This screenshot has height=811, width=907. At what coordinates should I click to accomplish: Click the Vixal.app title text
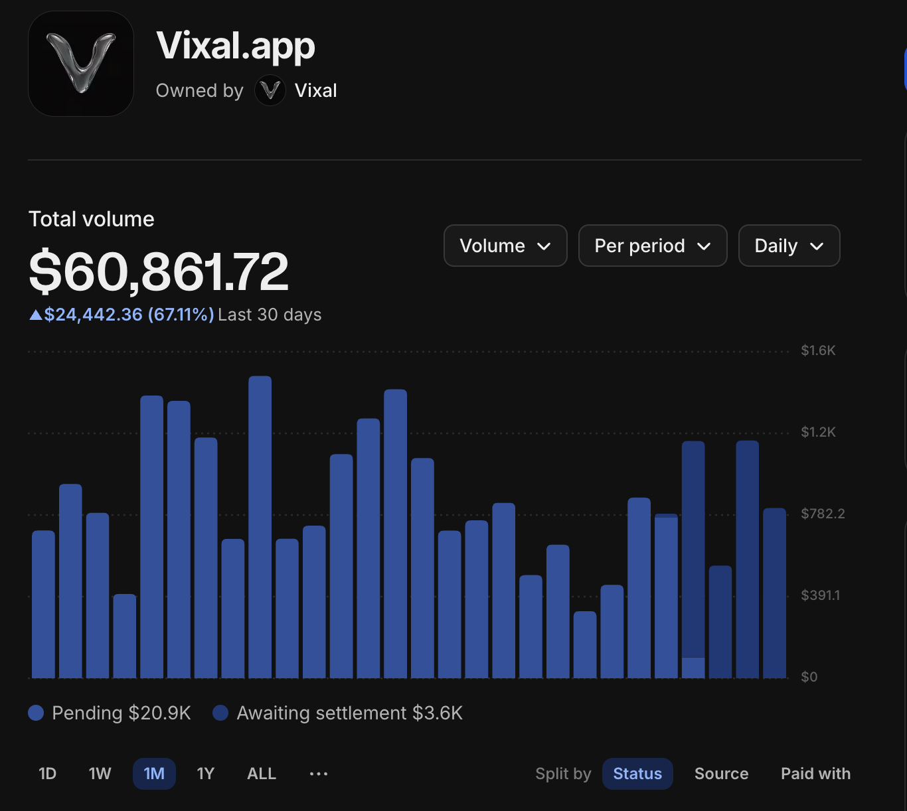(236, 46)
